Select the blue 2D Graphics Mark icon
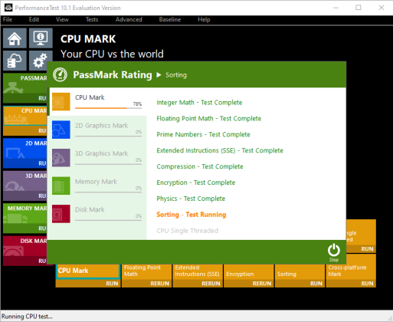The height and width of the screenshot is (322, 393). [61, 130]
